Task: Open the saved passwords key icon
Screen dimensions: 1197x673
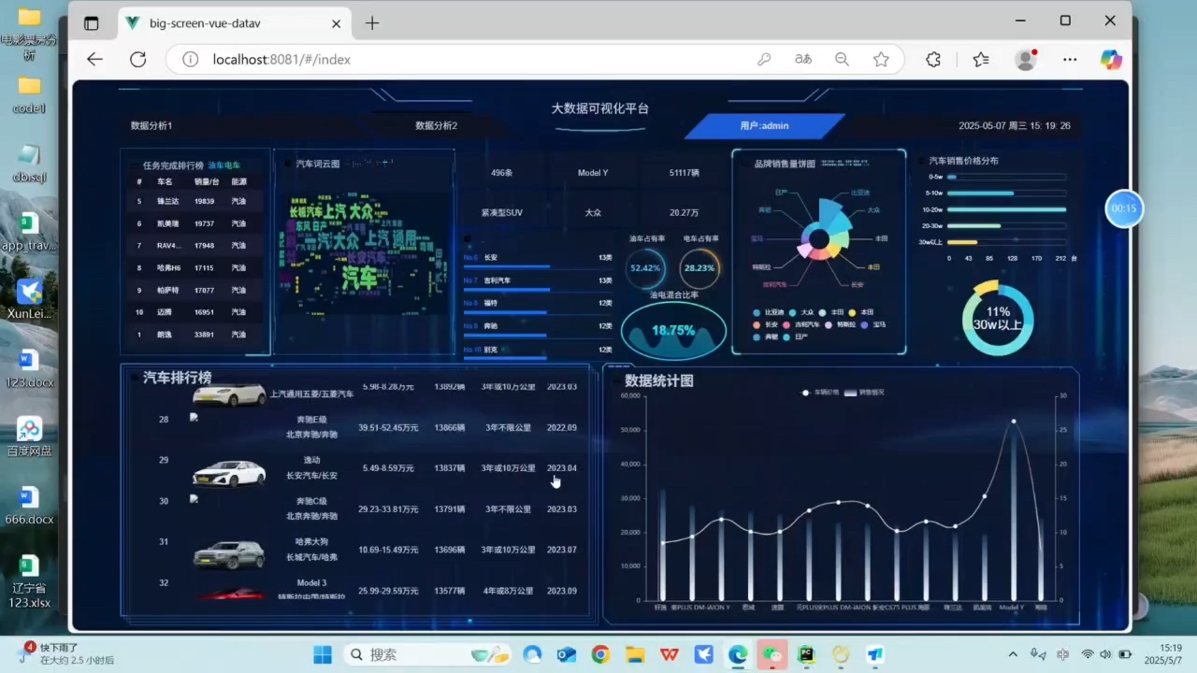Action: pyautogui.click(x=764, y=59)
